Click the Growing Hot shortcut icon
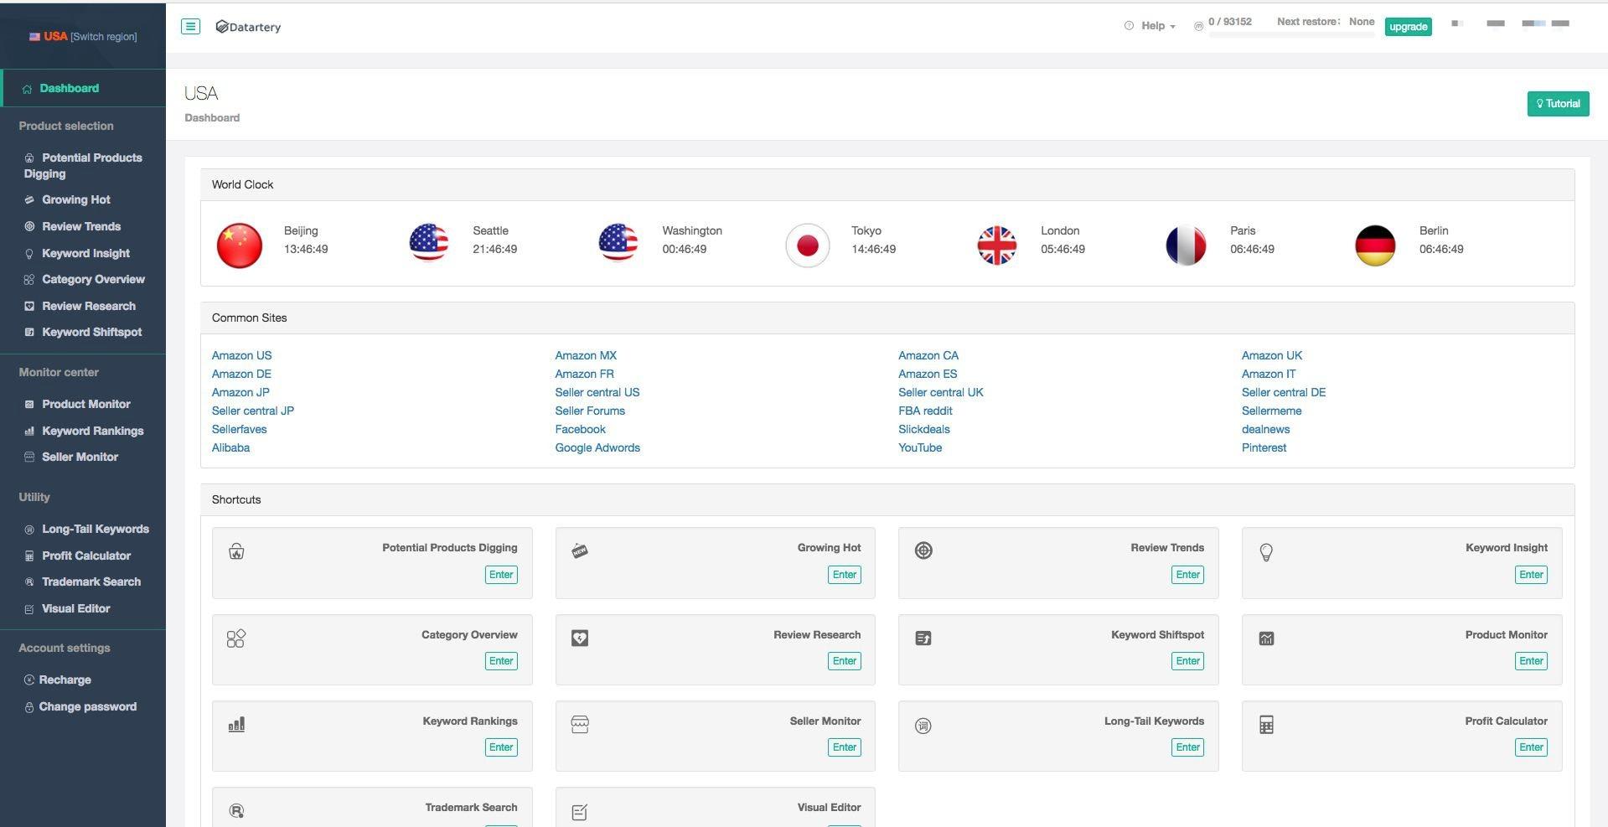The image size is (1608, 827). click(x=580, y=550)
